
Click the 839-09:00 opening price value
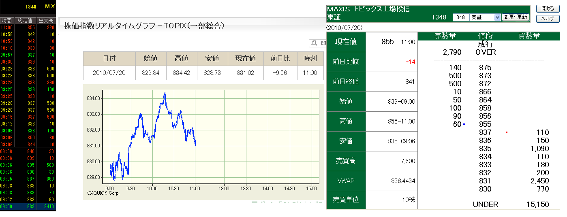click(402, 102)
